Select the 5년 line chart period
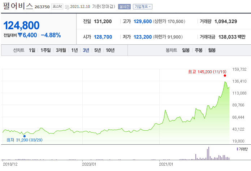 click(98, 50)
